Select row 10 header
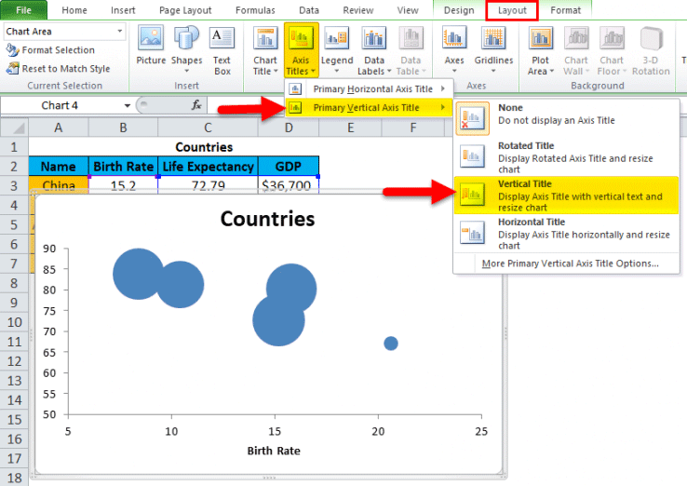687x486 pixels. click(14, 322)
